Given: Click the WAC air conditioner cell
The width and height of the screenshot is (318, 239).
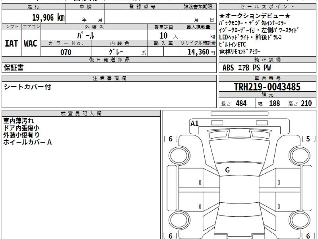Looking at the screenshot, I should pos(31,43).
